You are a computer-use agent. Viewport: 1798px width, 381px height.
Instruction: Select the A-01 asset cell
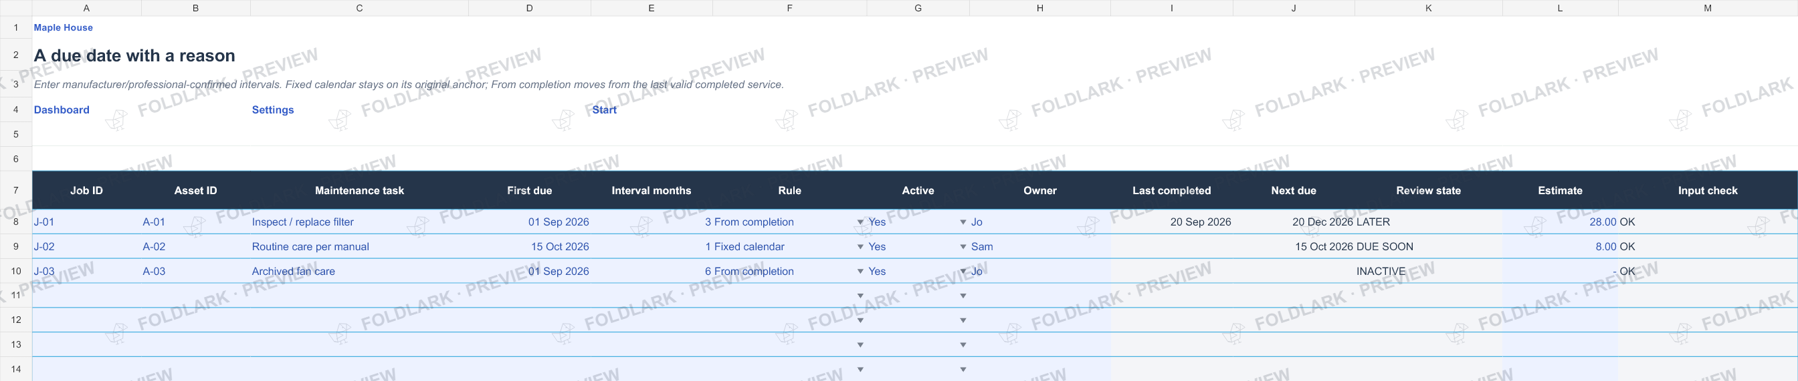click(x=195, y=222)
